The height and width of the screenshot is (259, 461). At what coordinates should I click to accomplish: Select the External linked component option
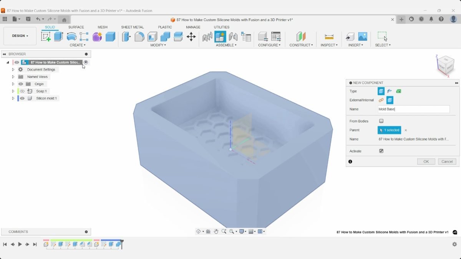point(381,100)
